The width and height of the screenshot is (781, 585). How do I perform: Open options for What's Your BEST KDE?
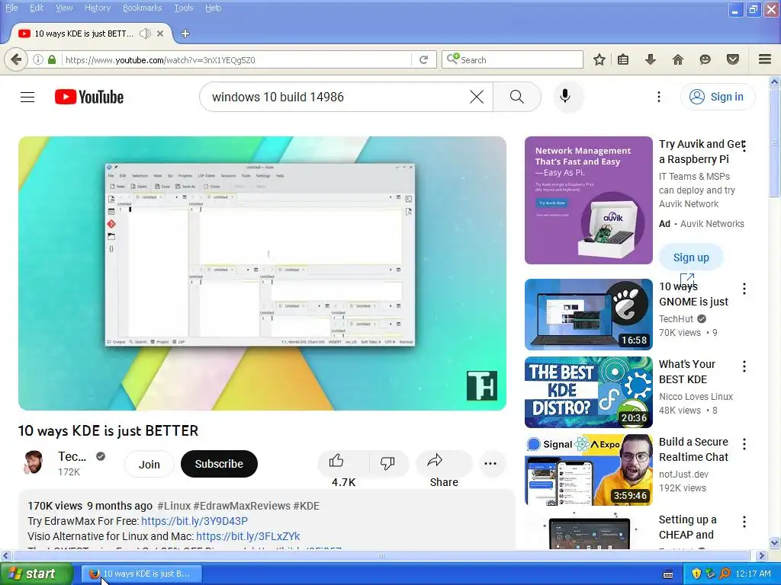point(744,366)
